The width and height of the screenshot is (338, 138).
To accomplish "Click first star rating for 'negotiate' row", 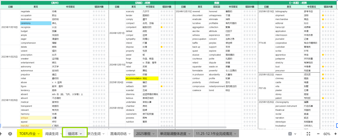I will pyautogui.click(x=94, y=11).
